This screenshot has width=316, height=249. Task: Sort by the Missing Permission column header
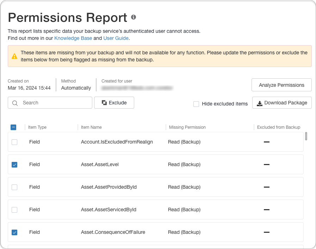[x=187, y=127]
